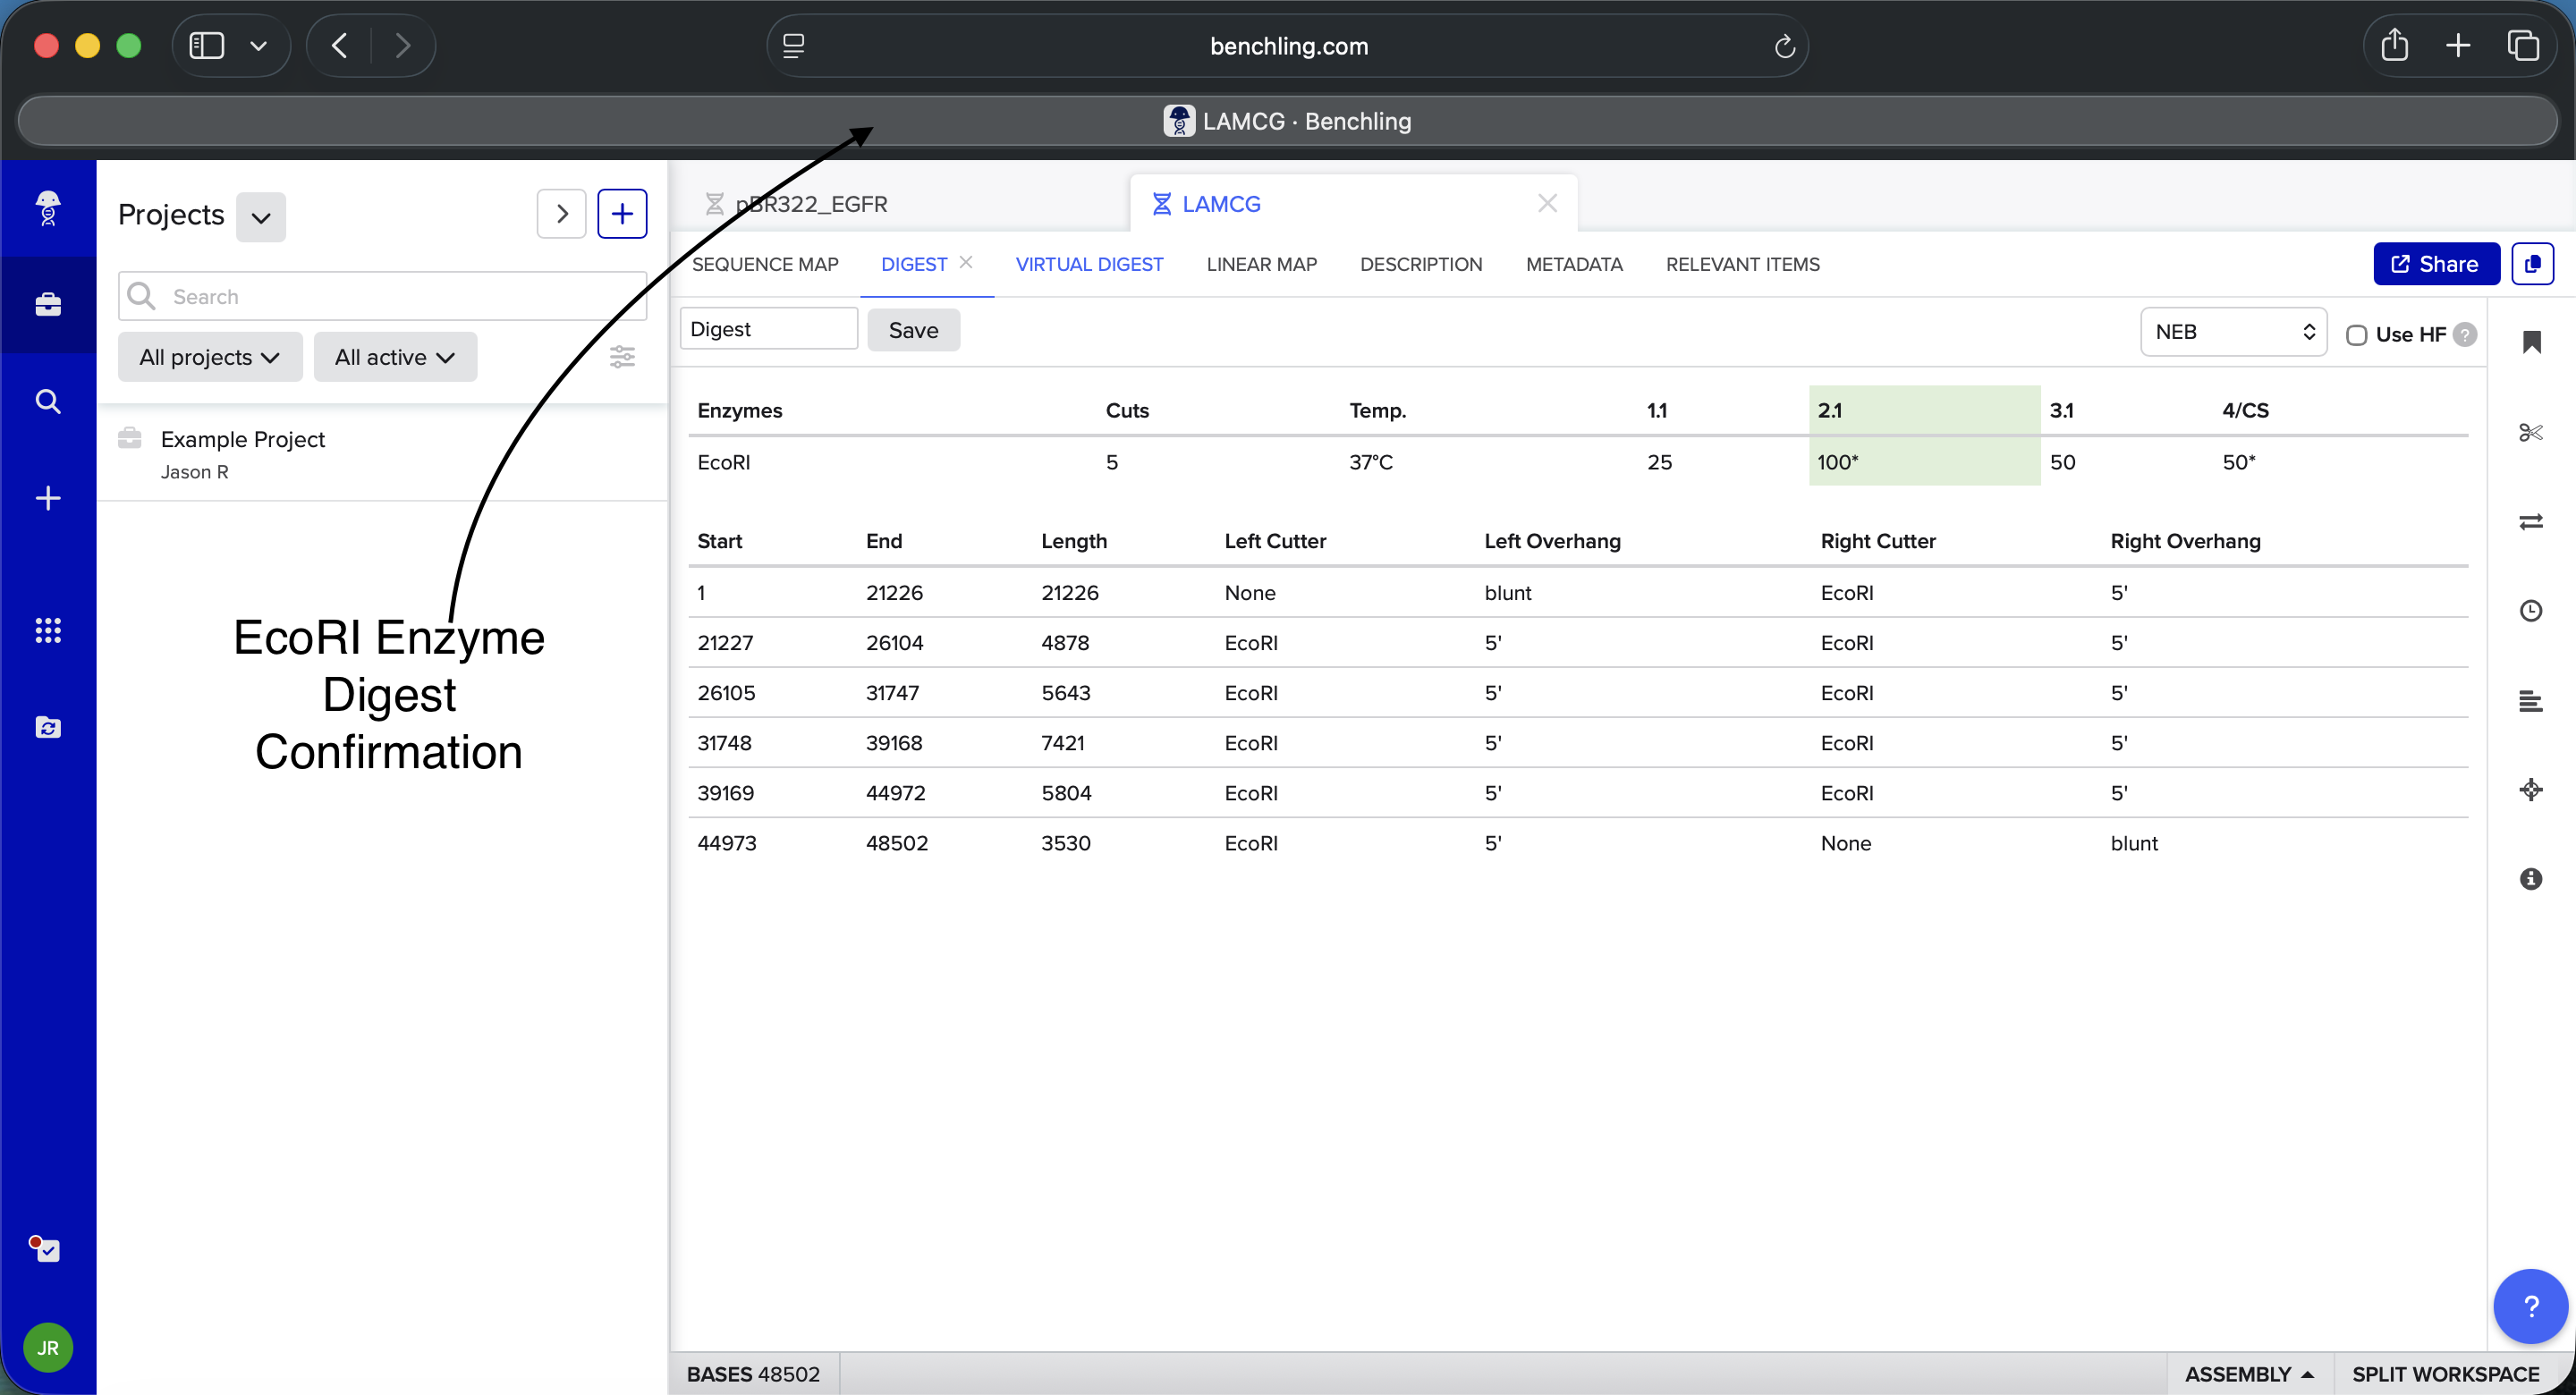Open the filter sliders icon beside All active
The width and height of the screenshot is (2576, 1395).
(622, 357)
